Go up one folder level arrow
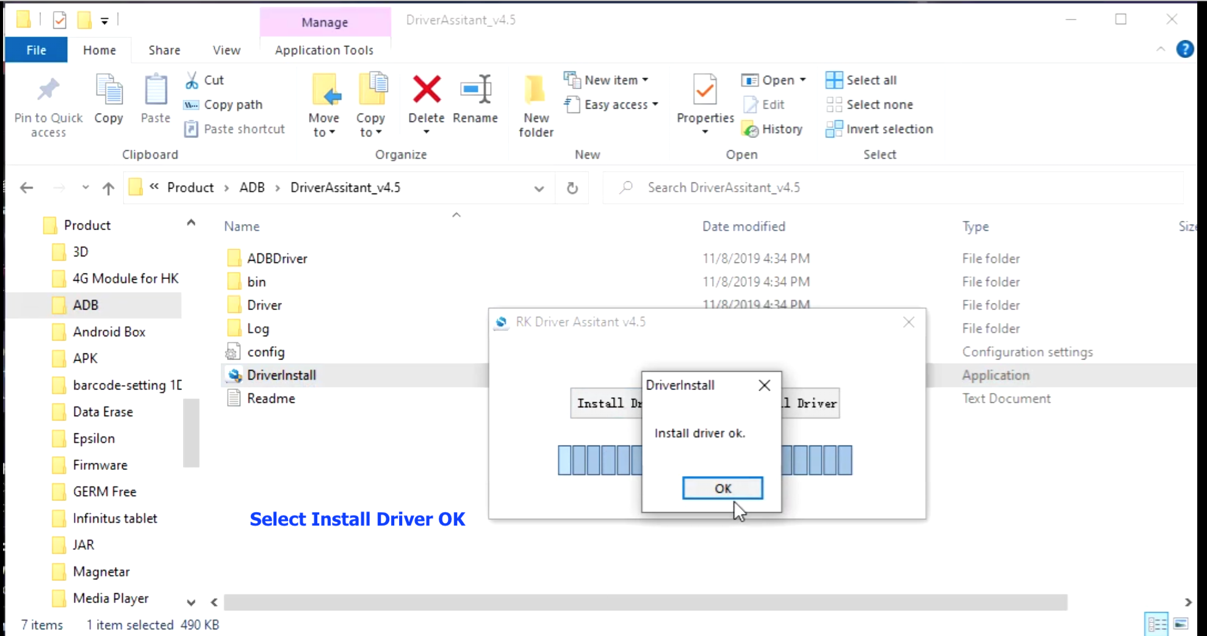Image resolution: width=1207 pixels, height=636 pixels. pos(108,188)
